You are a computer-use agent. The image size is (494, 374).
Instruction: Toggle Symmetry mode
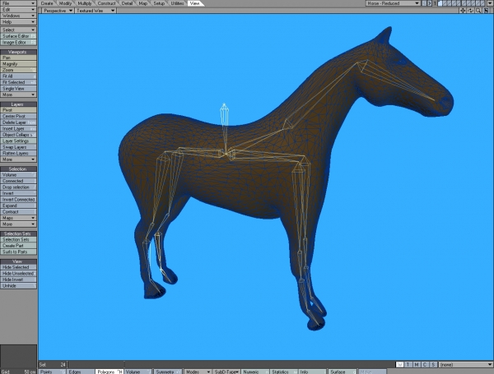tap(167, 372)
